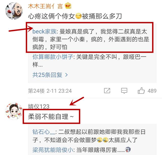The height and width of the screenshot is (155, 162).
Task: Click the crown badge beside username
Action: coord(68,6)
